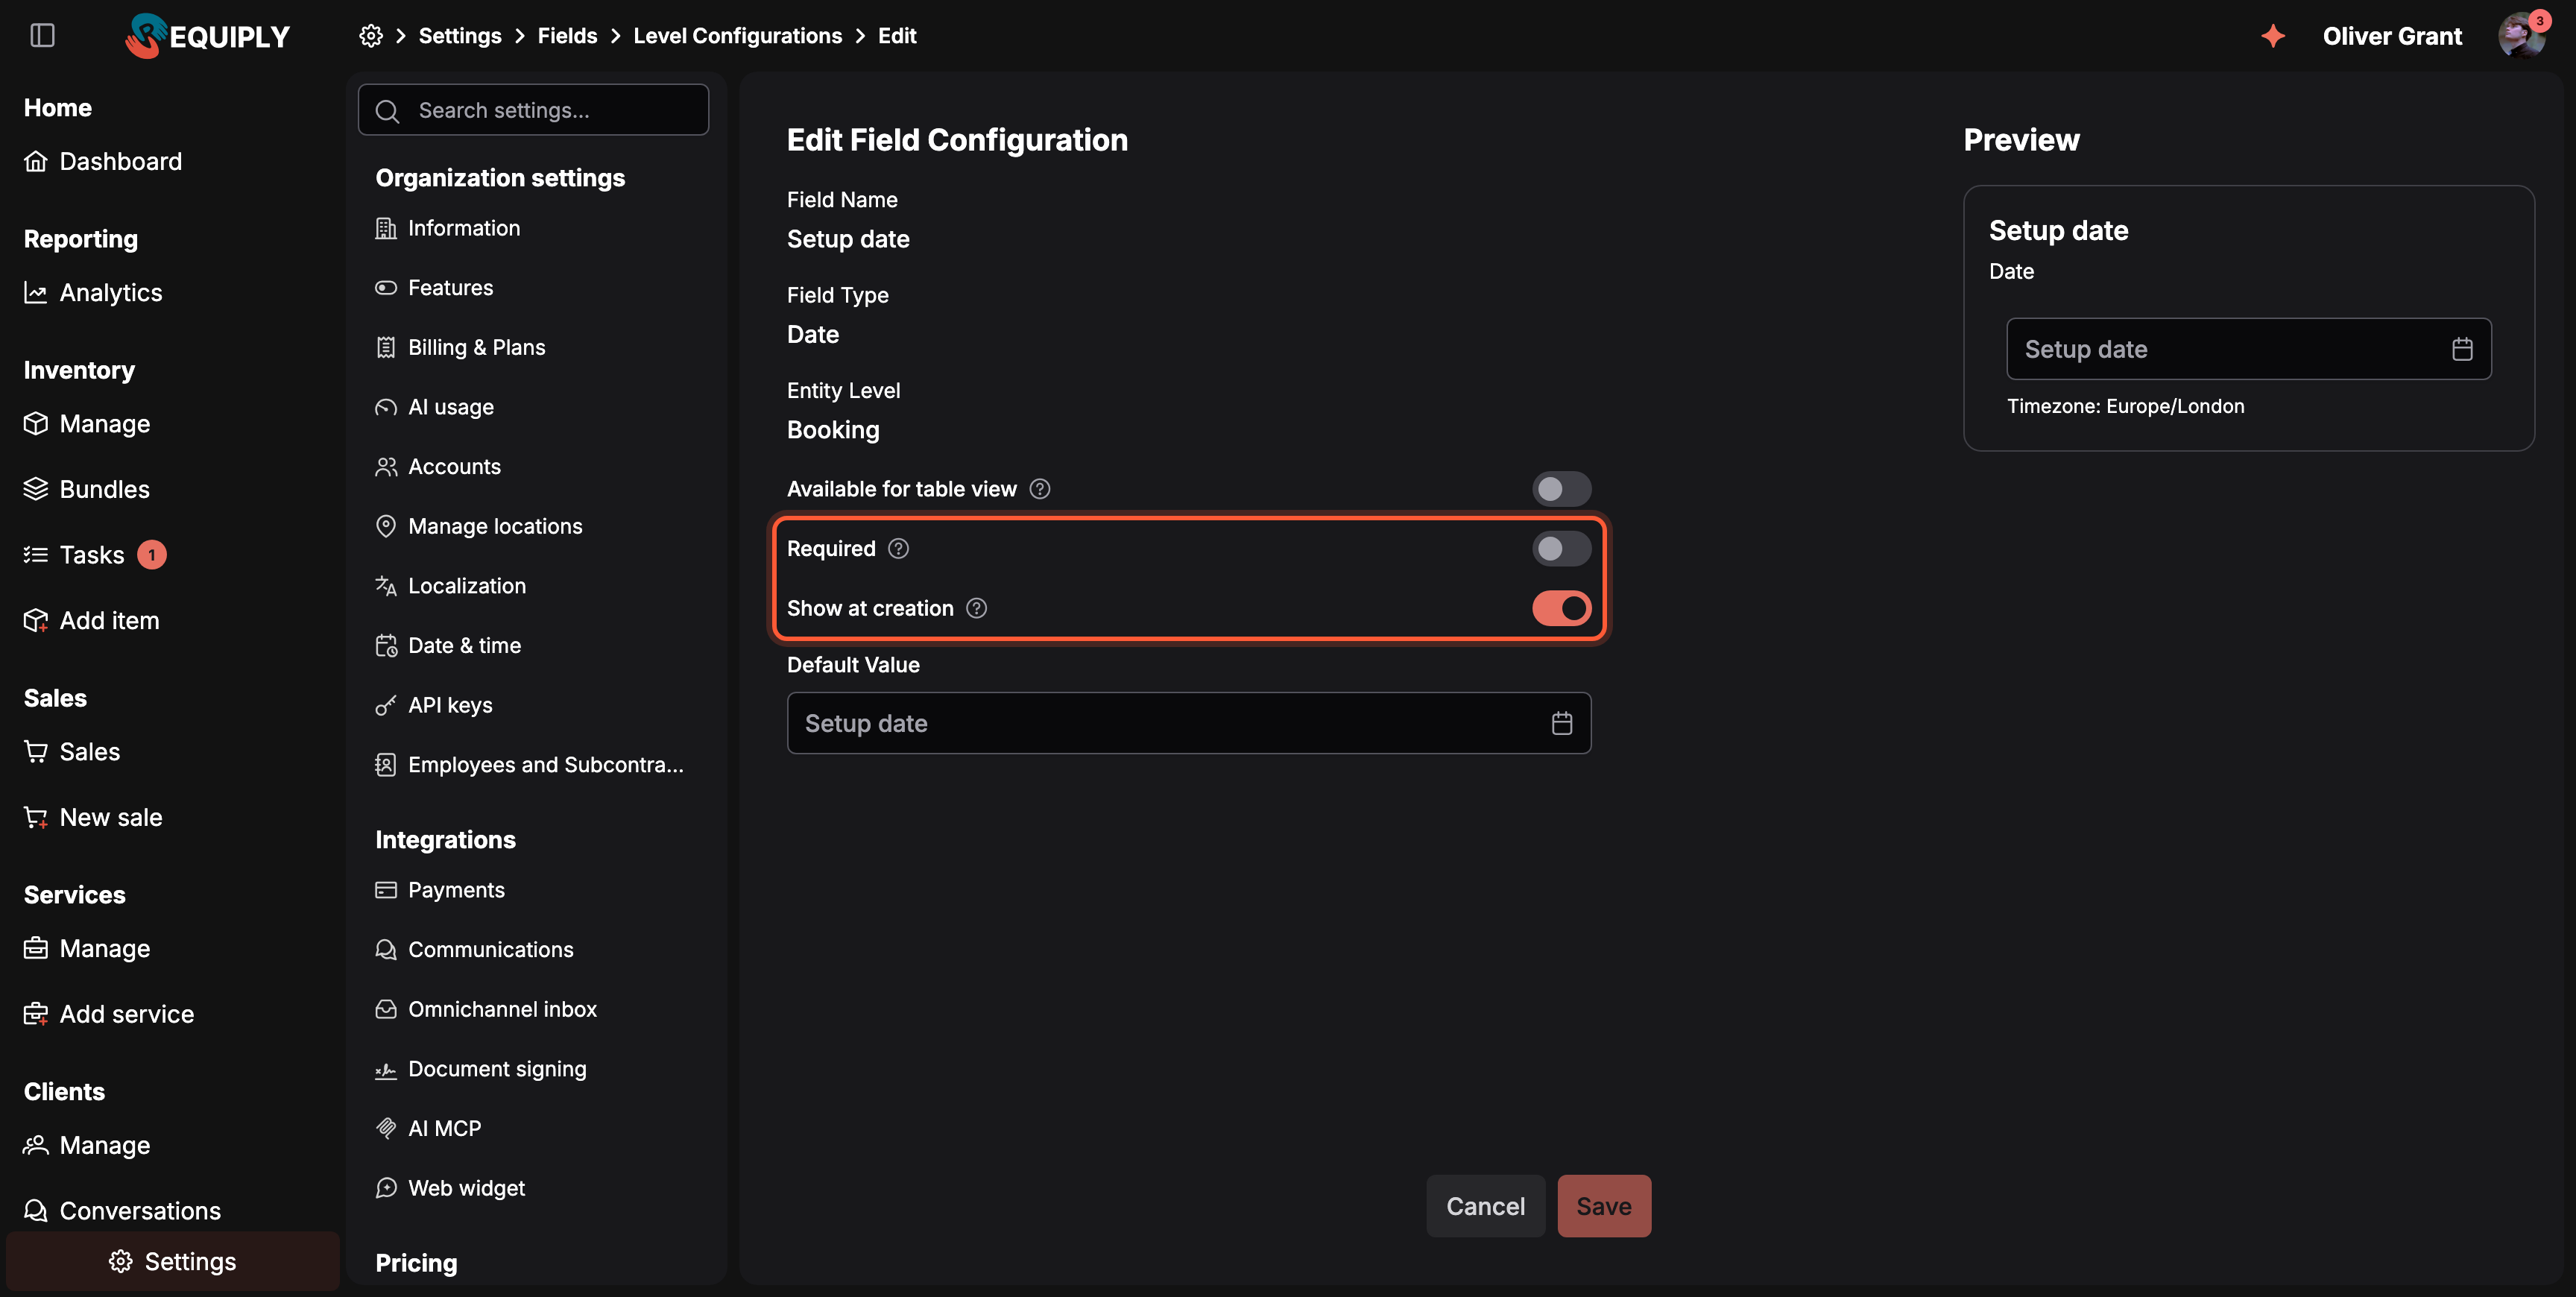Image resolution: width=2576 pixels, height=1297 pixels.
Task: Enable the Required toggle
Action: (x=1561, y=548)
